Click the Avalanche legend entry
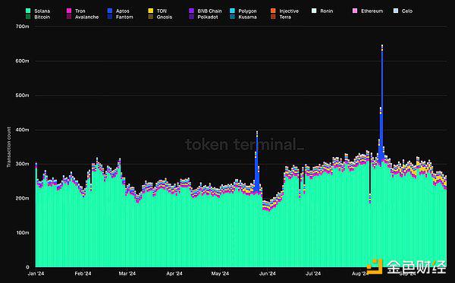Image resolution: width=455 pixels, height=283 pixels. 83,17
